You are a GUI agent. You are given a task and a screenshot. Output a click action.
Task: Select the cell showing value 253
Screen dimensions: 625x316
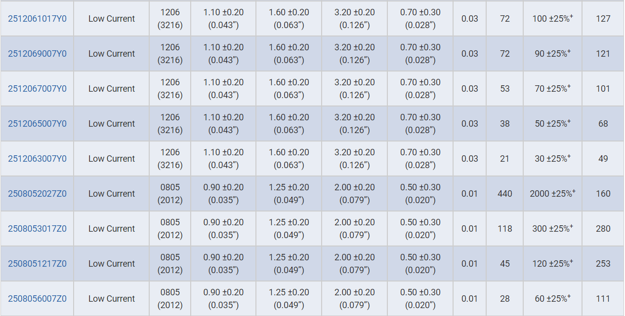pos(603,264)
